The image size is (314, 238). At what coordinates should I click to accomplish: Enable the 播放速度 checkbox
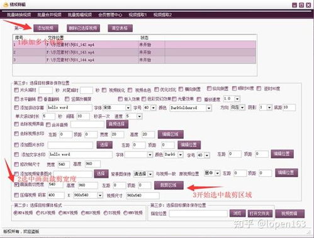tap(199, 99)
